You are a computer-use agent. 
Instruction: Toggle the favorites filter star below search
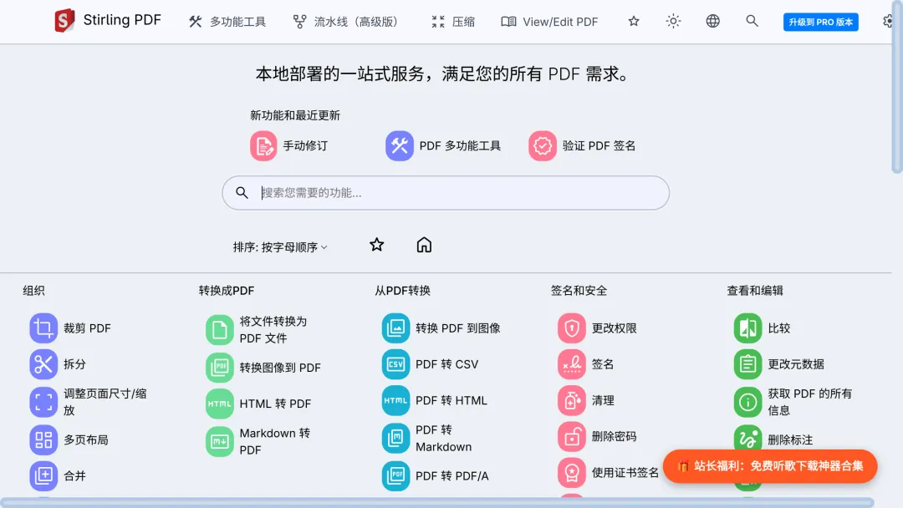pos(376,245)
